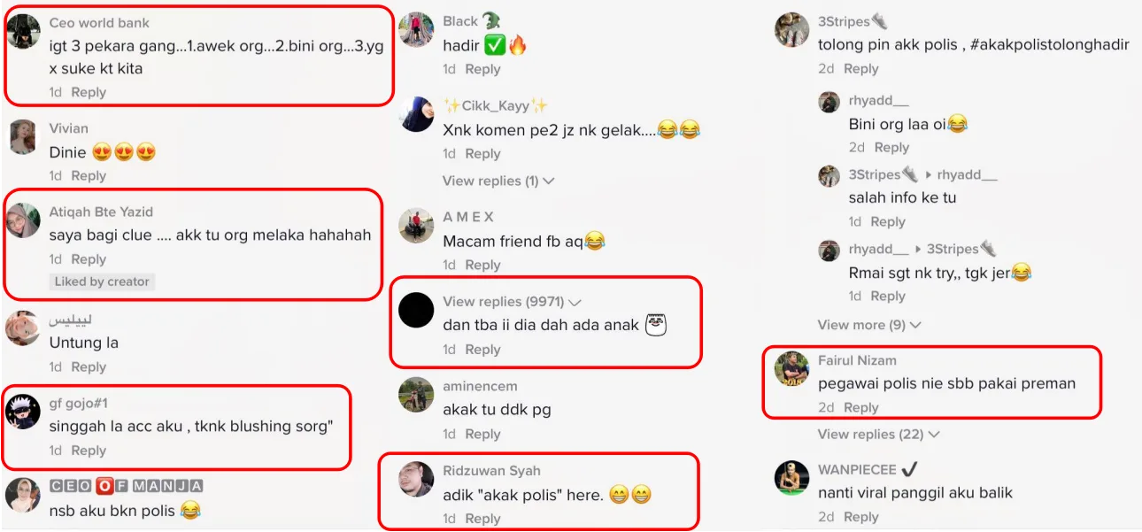Open Atiqah Bte Yazid's profile avatar
This screenshot has width=1142, height=532.
click(x=24, y=220)
